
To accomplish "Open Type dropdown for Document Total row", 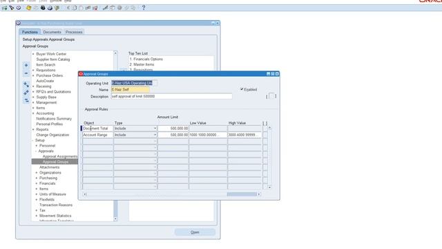I will 155,129.
